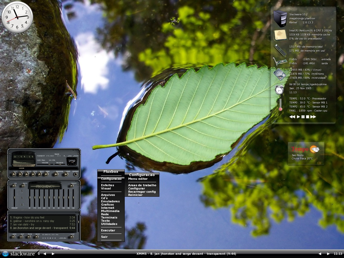The image size is (344, 258).
Task: Click the hard disk icon in system monitor
Action: click(x=280, y=74)
